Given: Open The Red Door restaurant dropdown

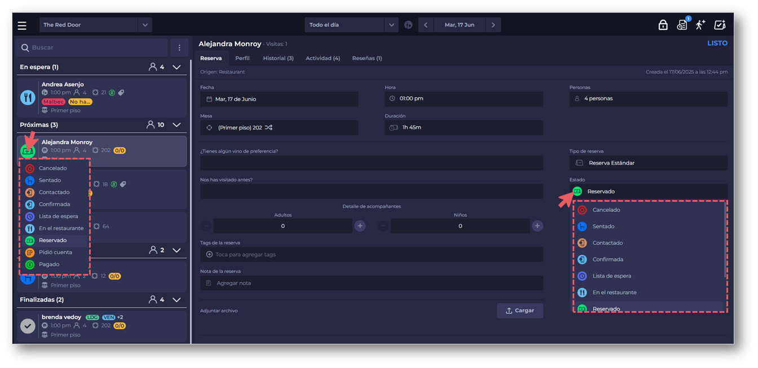Looking at the screenshot, I should pos(96,25).
